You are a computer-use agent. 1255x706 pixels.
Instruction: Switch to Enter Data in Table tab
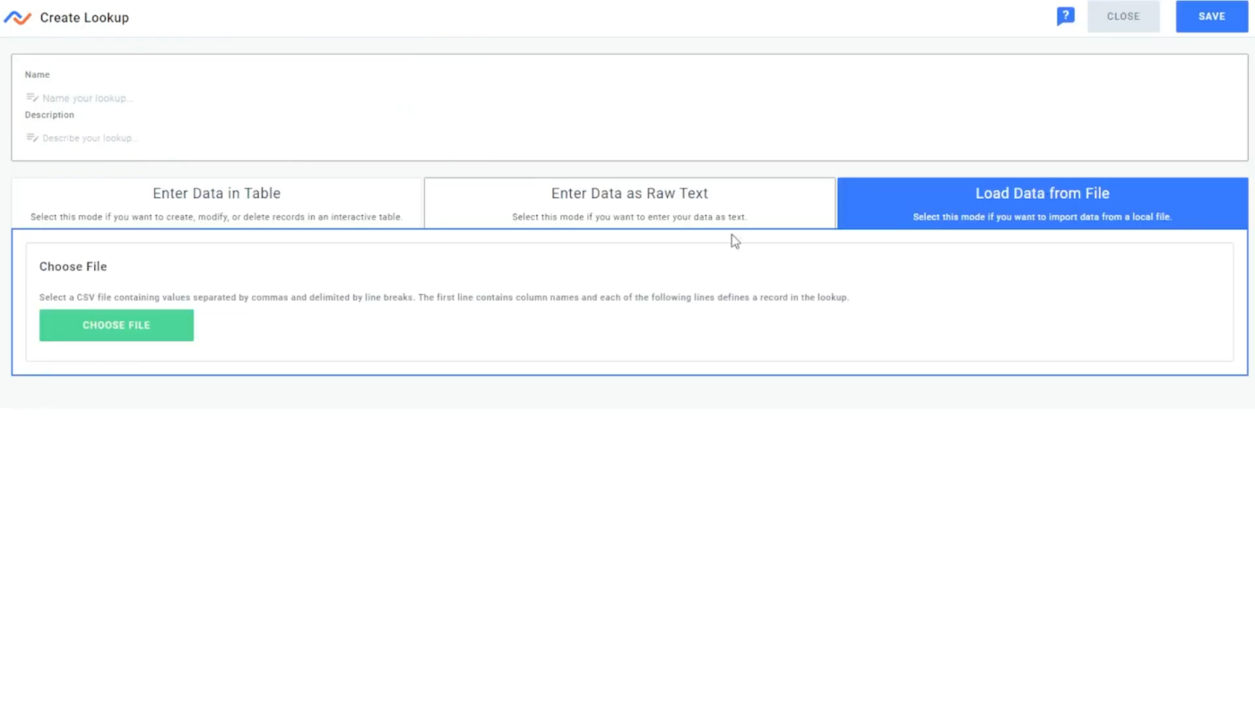point(217,194)
